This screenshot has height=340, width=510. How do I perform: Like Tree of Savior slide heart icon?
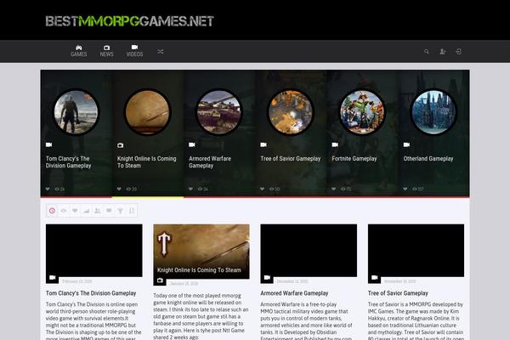262,189
